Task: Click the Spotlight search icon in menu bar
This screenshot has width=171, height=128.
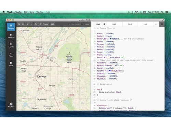Action: 162,12
